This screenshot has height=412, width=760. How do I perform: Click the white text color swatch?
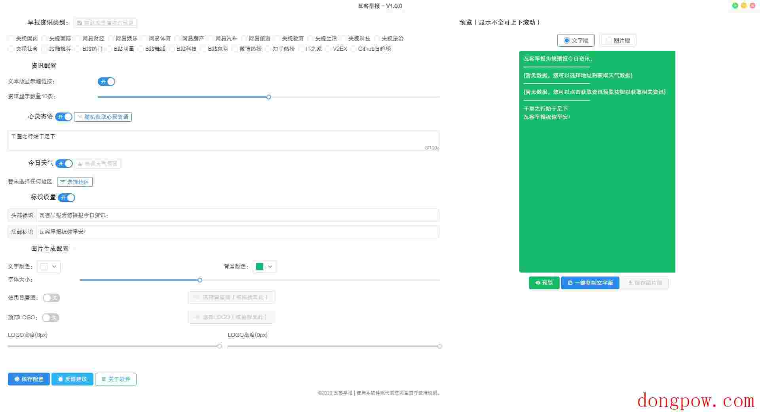pyautogui.click(x=44, y=267)
